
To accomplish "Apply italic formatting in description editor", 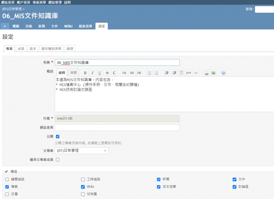I will (92, 73).
